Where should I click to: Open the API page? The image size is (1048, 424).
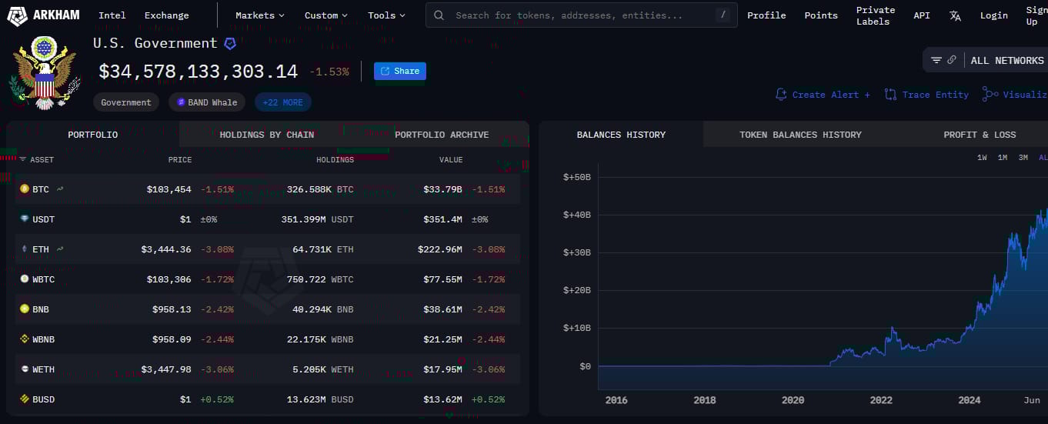point(922,15)
